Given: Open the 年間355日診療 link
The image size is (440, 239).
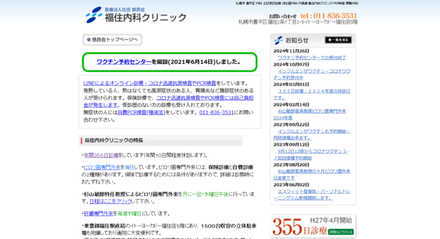Looking at the screenshot, I should pyautogui.click(x=101, y=155).
